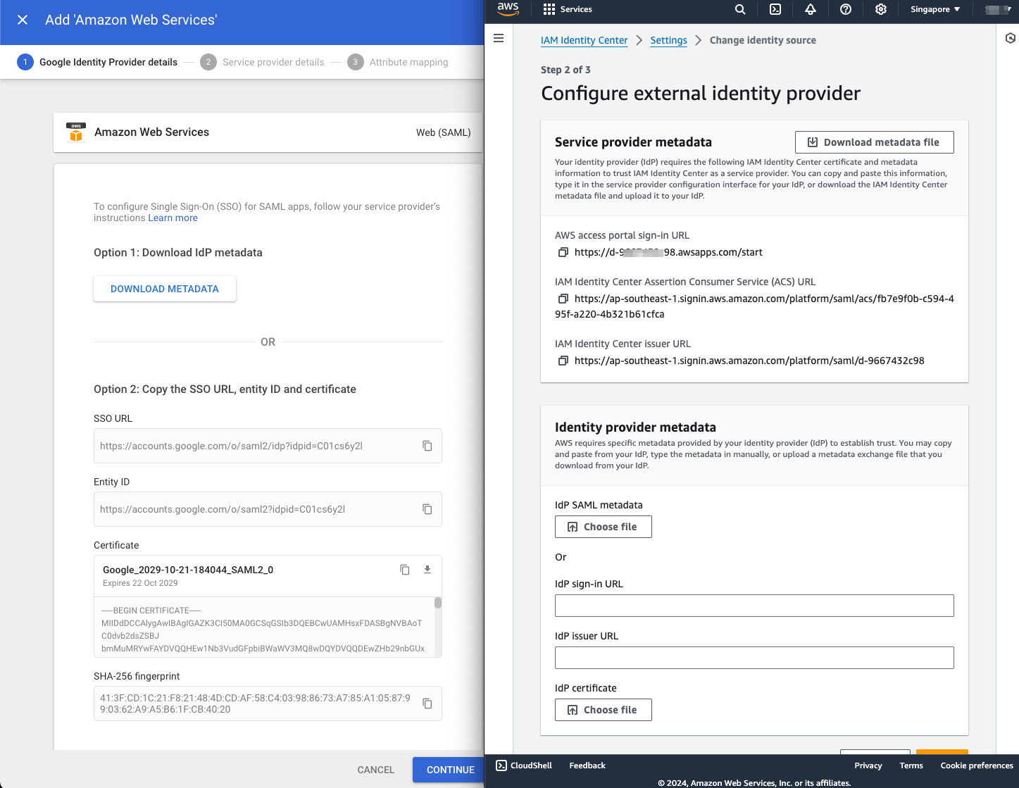Open AWS console search

click(740, 9)
